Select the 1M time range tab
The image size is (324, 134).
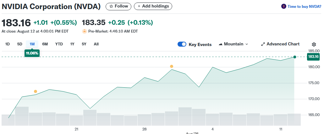coord(32,44)
